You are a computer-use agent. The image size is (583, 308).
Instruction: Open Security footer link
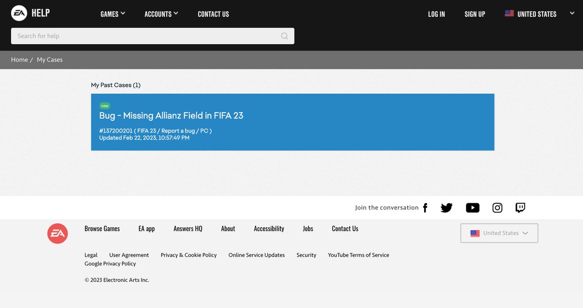[307, 255]
